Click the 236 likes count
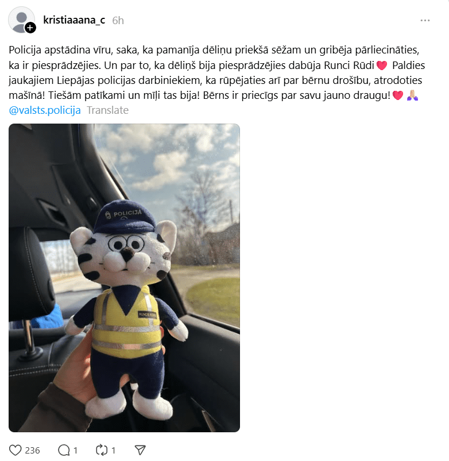449x461 pixels. point(32,451)
